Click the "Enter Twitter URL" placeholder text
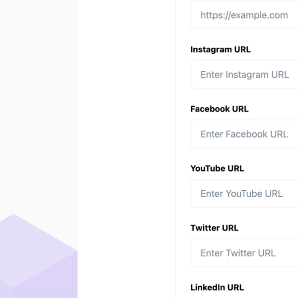Image resolution: width=298 pixels, height=298 pixels. pyautogui.click(x=238, y=253)
